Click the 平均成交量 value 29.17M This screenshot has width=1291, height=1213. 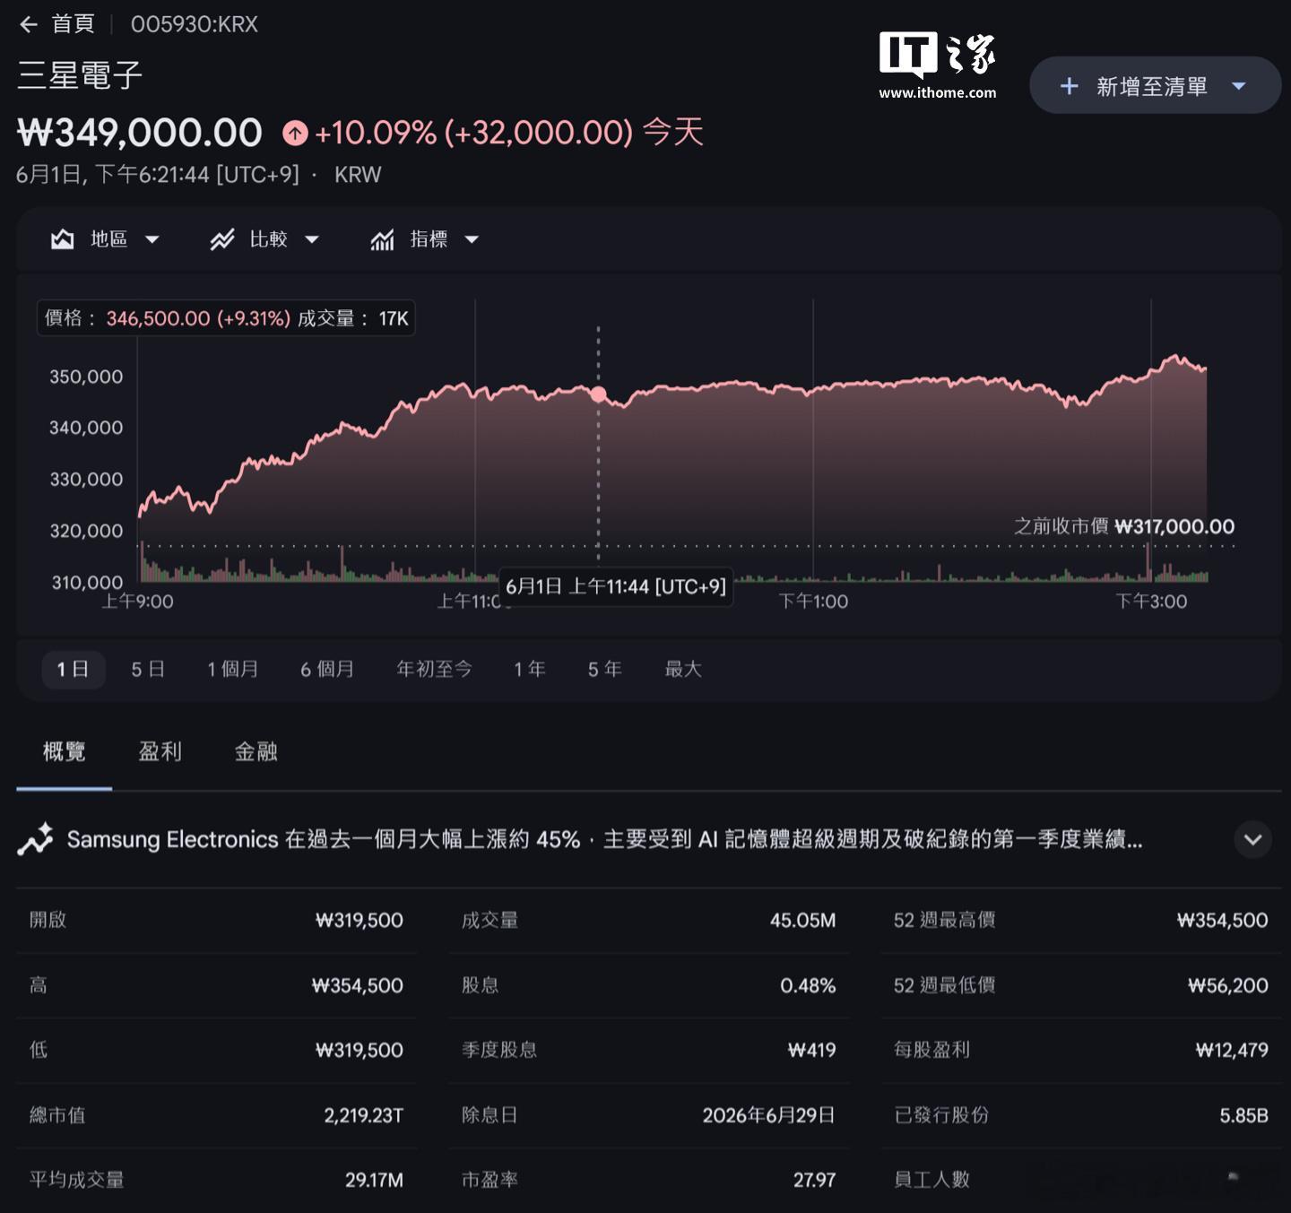[x=375, y=1181]
